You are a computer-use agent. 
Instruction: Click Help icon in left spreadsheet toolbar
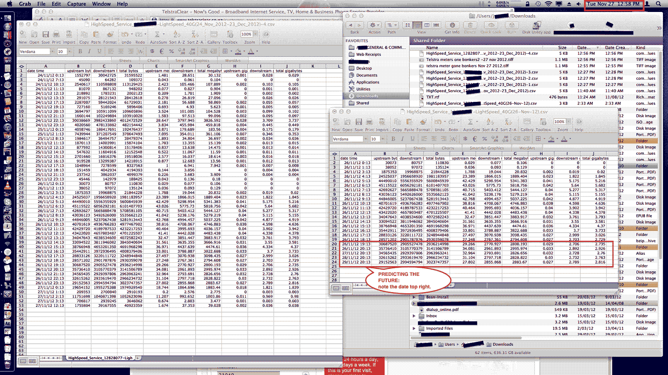[266, 34]
